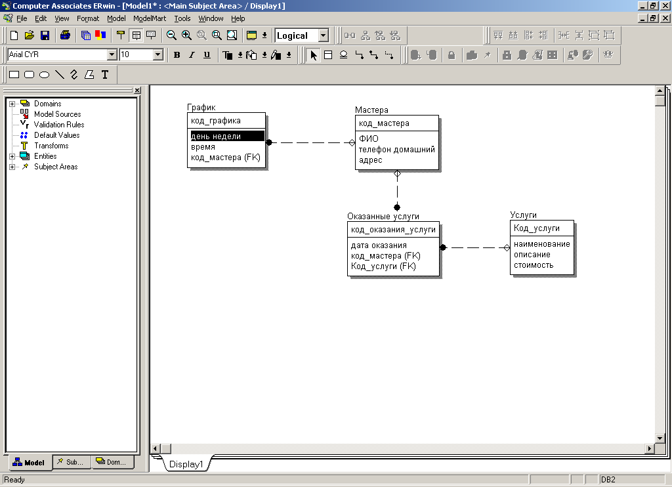
Task: Toggle Bold formatting button
Action: click(177, 55)
